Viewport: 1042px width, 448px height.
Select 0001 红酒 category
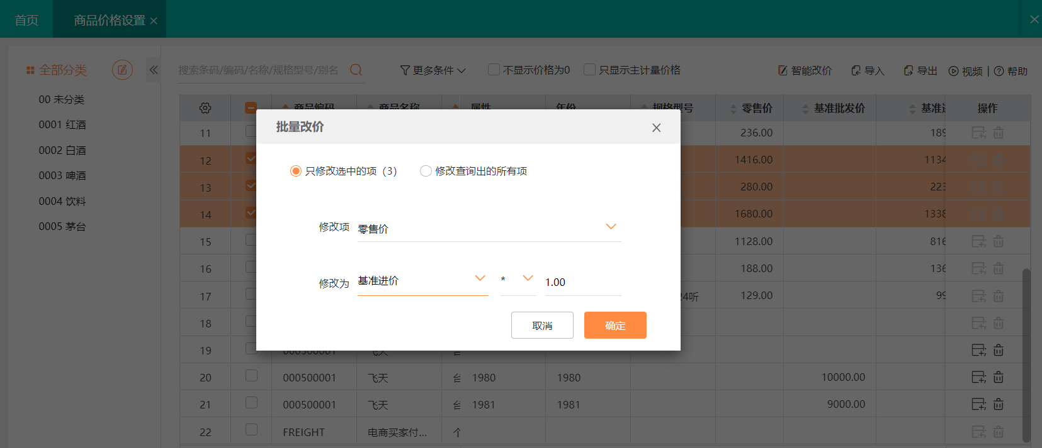(x=62, y=124)
